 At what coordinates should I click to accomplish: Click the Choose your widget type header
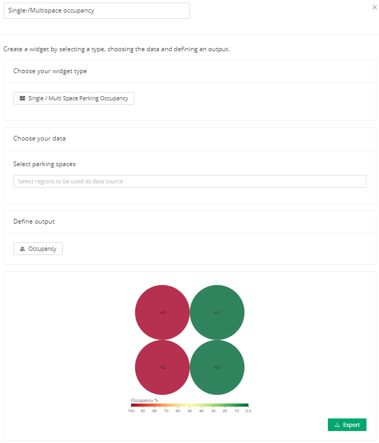[50, 71]
